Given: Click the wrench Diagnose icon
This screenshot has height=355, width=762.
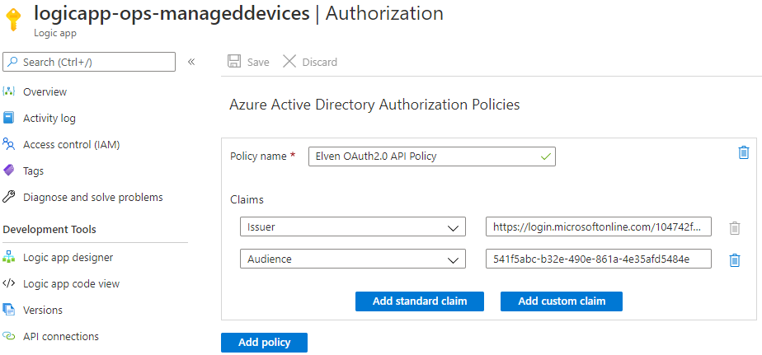Looking at the screenshot, I should (9, 197).
